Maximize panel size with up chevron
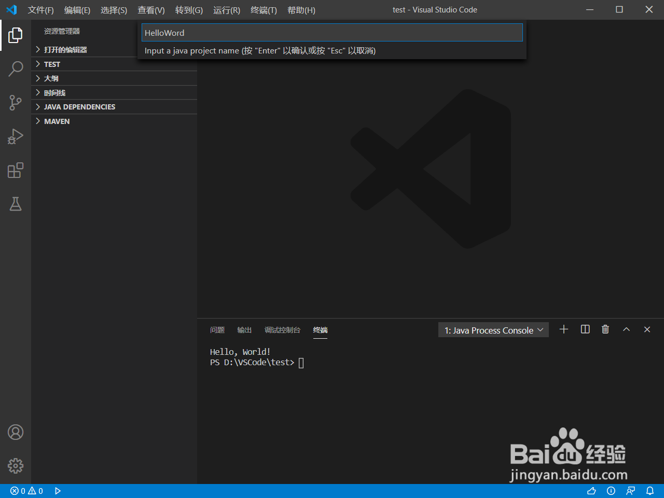The image size is (664, 498). point(627,329)
